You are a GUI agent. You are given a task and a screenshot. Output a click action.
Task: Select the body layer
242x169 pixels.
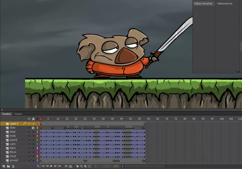point(13,136)
